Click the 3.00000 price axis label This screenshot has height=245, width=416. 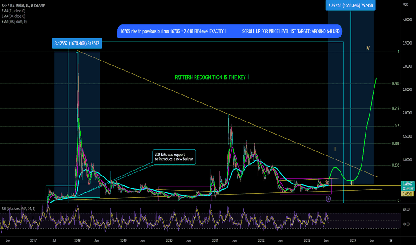(408, 66)
